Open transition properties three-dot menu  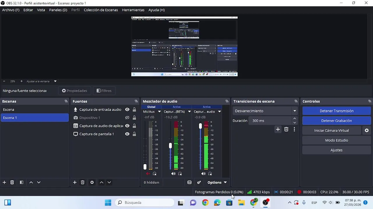(x=294, y=129)
